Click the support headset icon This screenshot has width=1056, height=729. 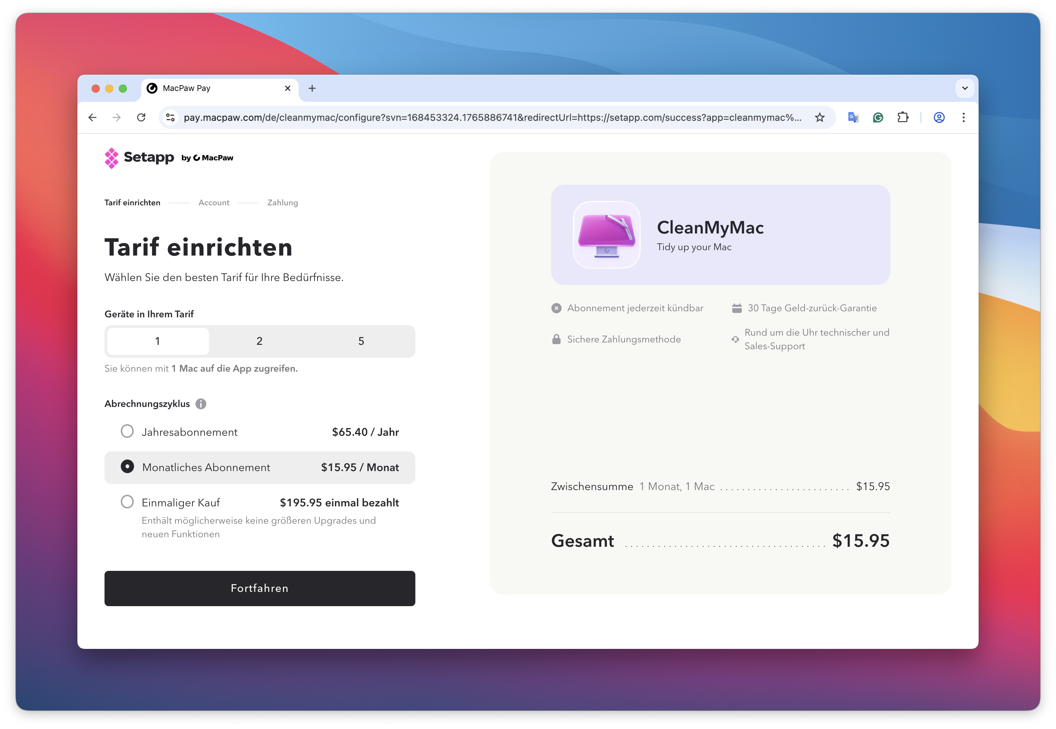tap(735, 339)
